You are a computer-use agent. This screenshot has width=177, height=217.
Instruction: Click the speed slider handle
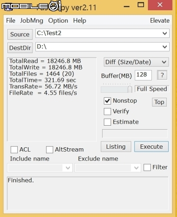click(130, 89)
